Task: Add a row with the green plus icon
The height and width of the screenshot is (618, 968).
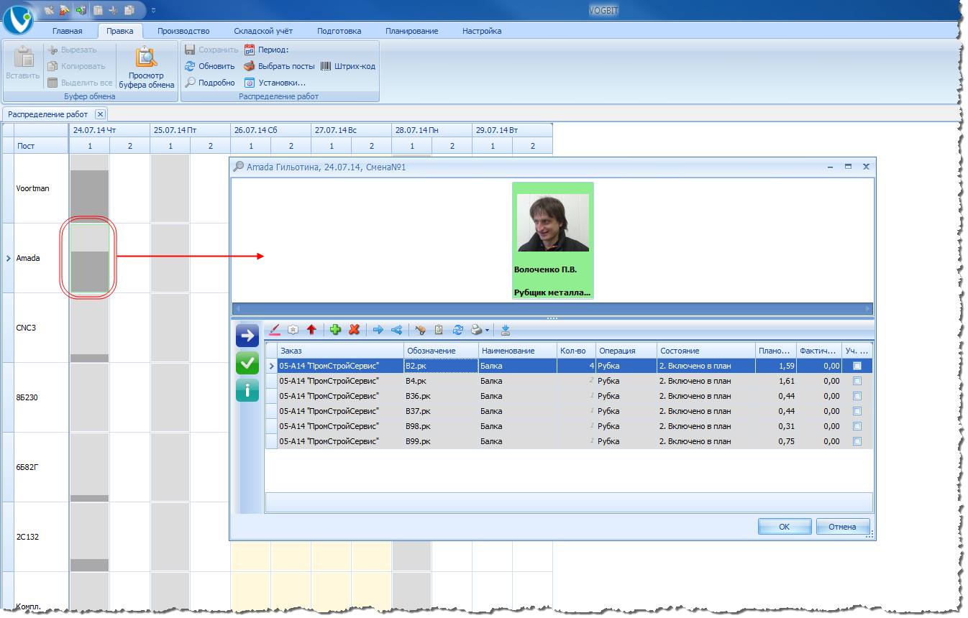Action: [x=335, y=330]
